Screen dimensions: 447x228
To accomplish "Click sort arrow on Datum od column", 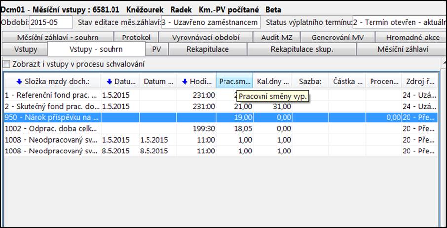I will 110,81.
